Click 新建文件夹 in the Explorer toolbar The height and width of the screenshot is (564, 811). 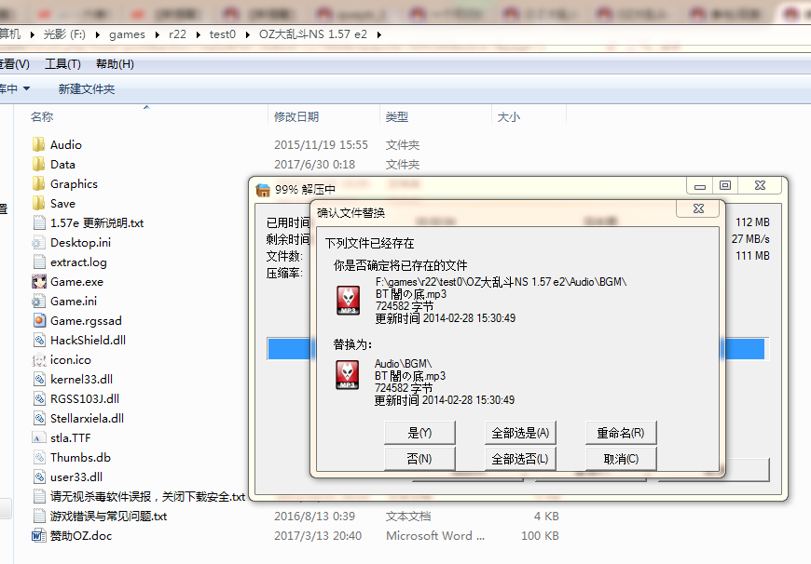87,88
